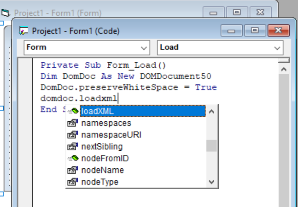Click the nodeFromID method icon

[x=73, y=159]
